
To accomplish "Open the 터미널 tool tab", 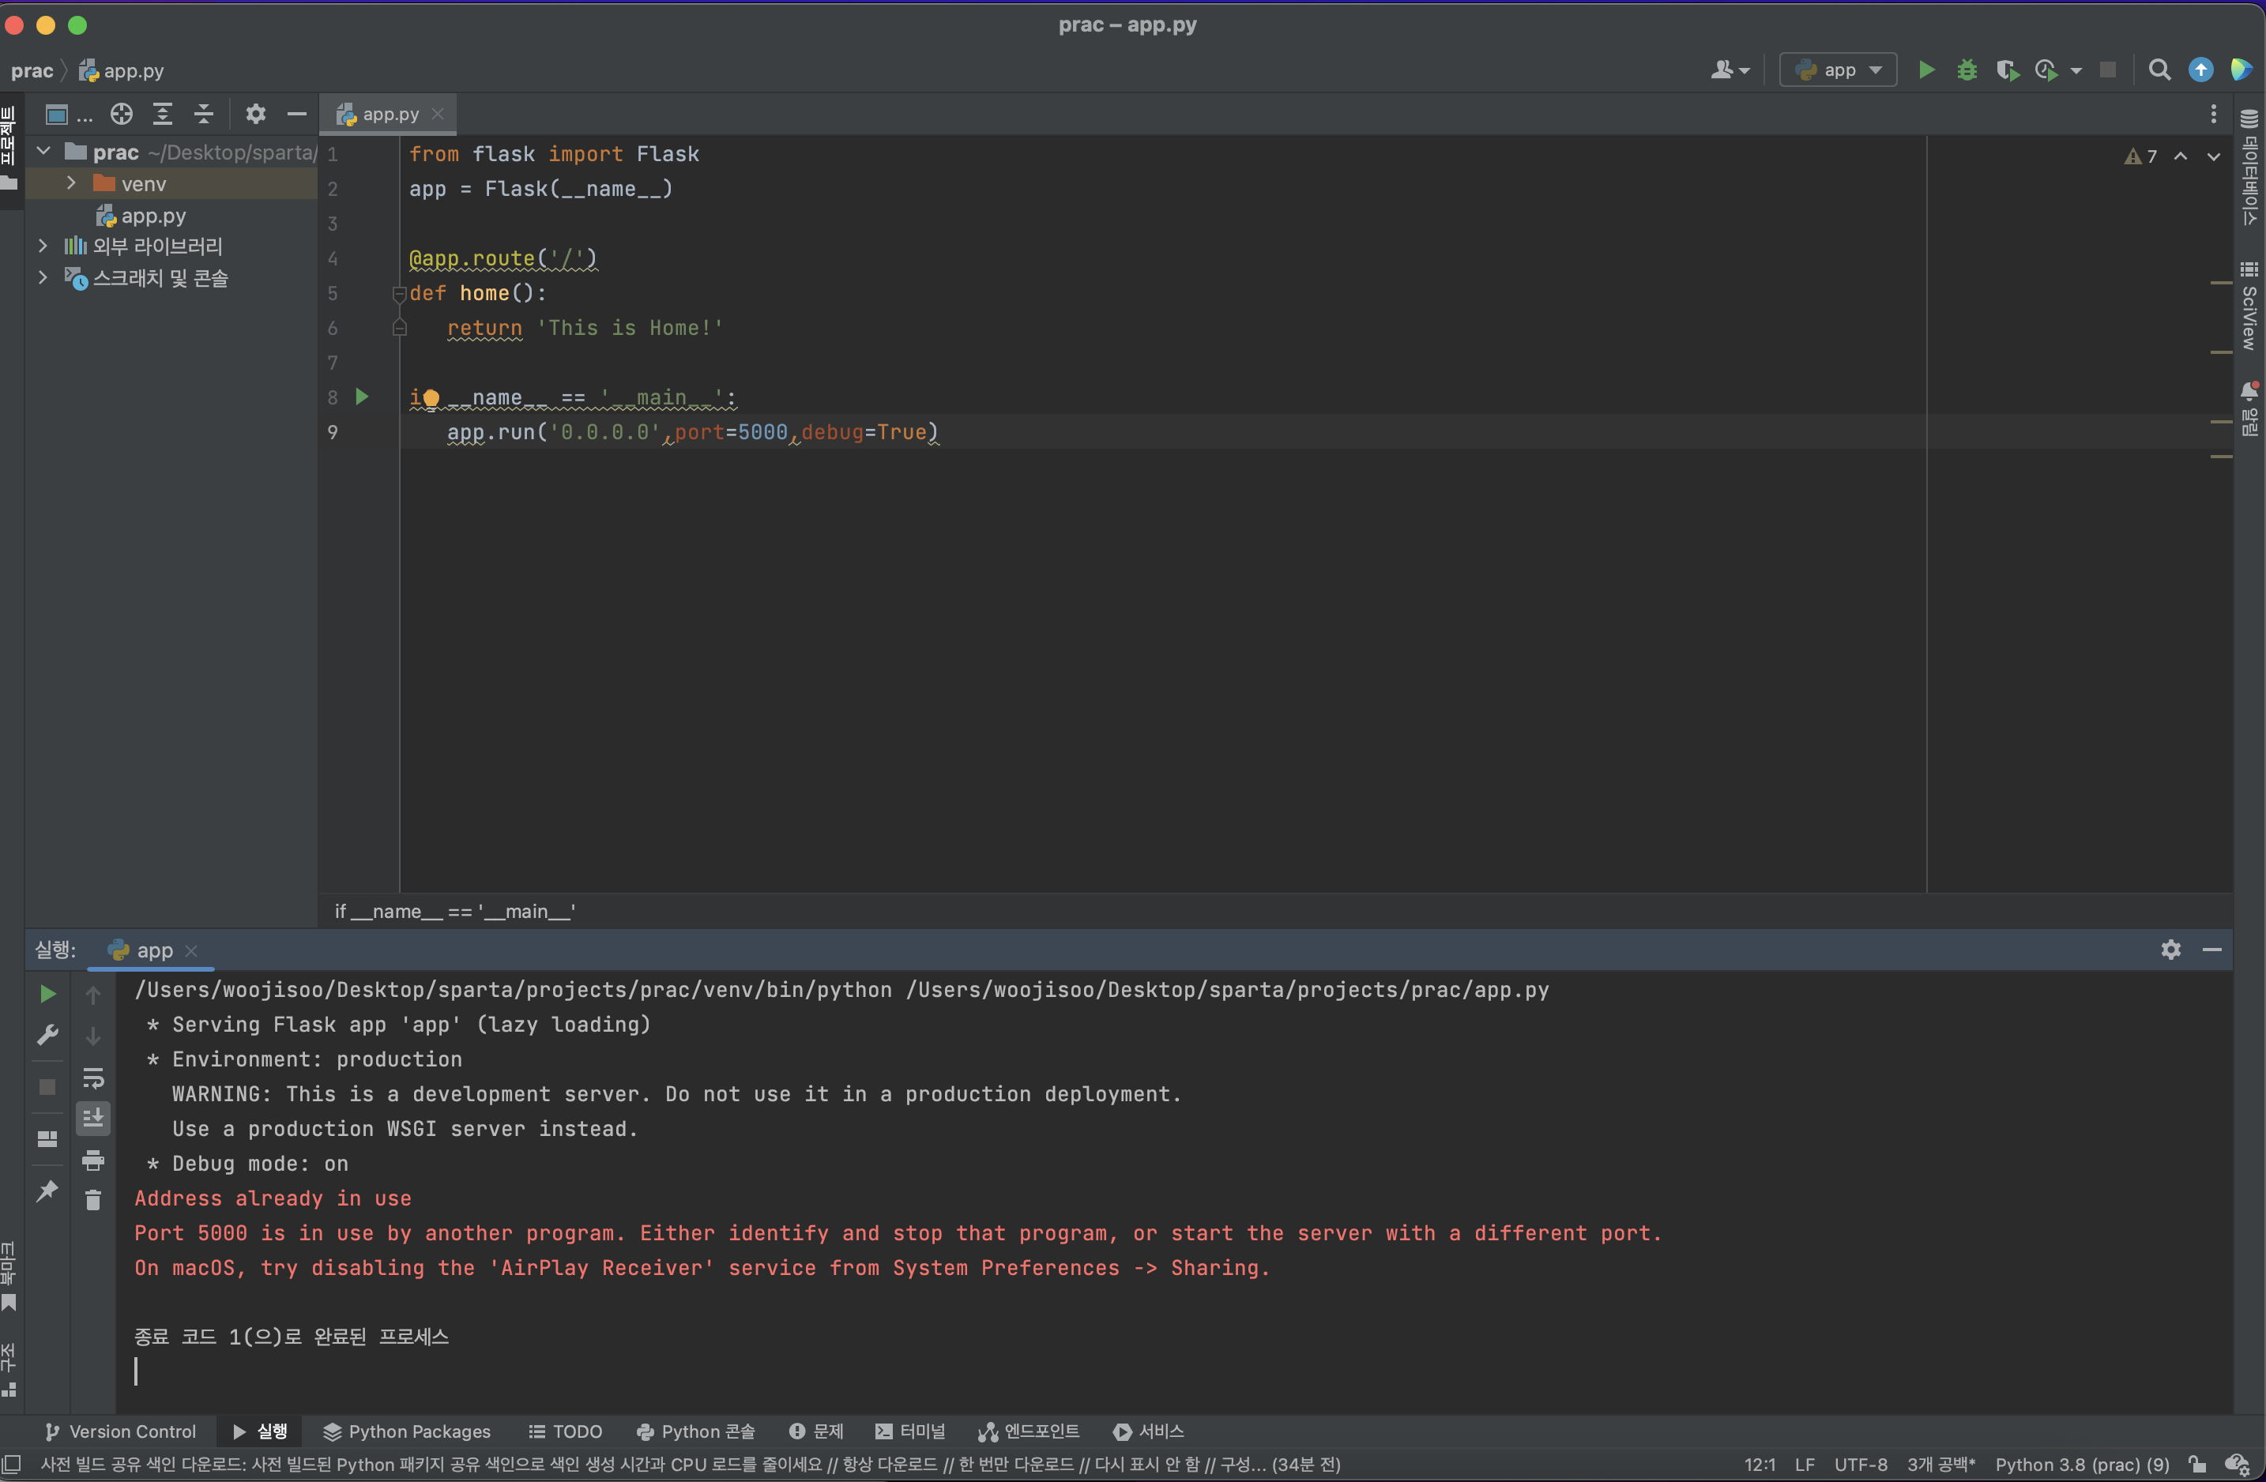I will pos(910,1431).
